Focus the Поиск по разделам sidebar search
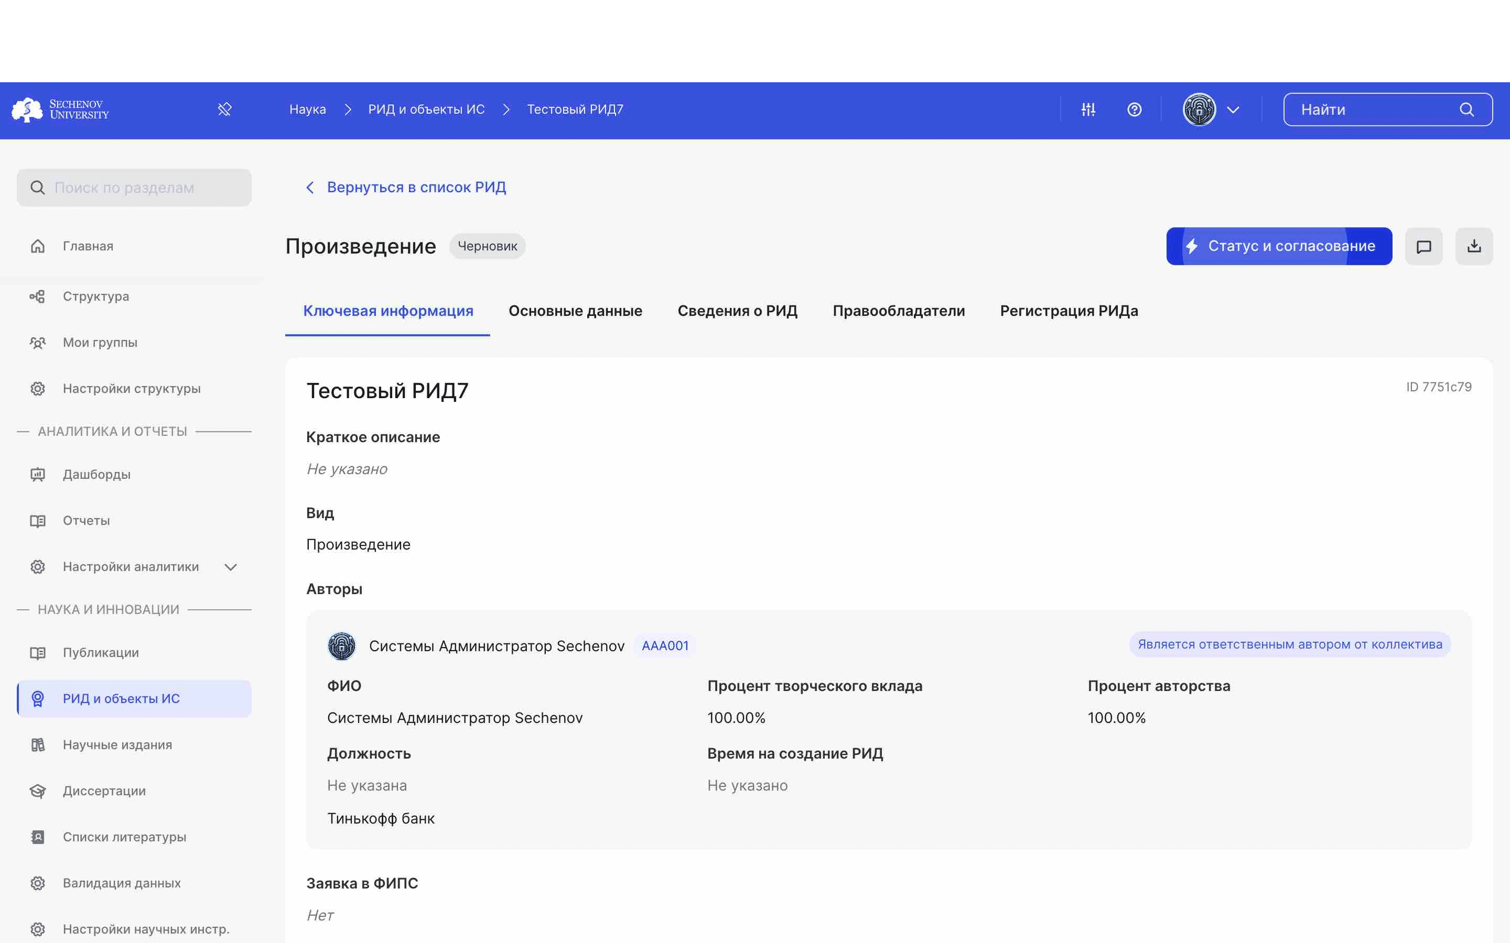The image size is (1510, 943). 134,188
